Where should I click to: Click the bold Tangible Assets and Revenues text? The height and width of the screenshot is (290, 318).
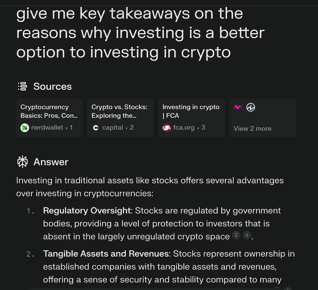tap(107, 254)
